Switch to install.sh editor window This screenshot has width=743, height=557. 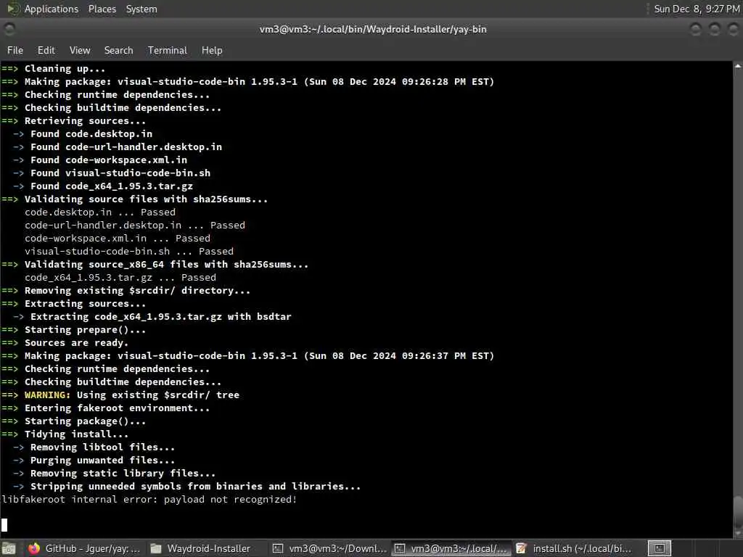click(575, 548)
